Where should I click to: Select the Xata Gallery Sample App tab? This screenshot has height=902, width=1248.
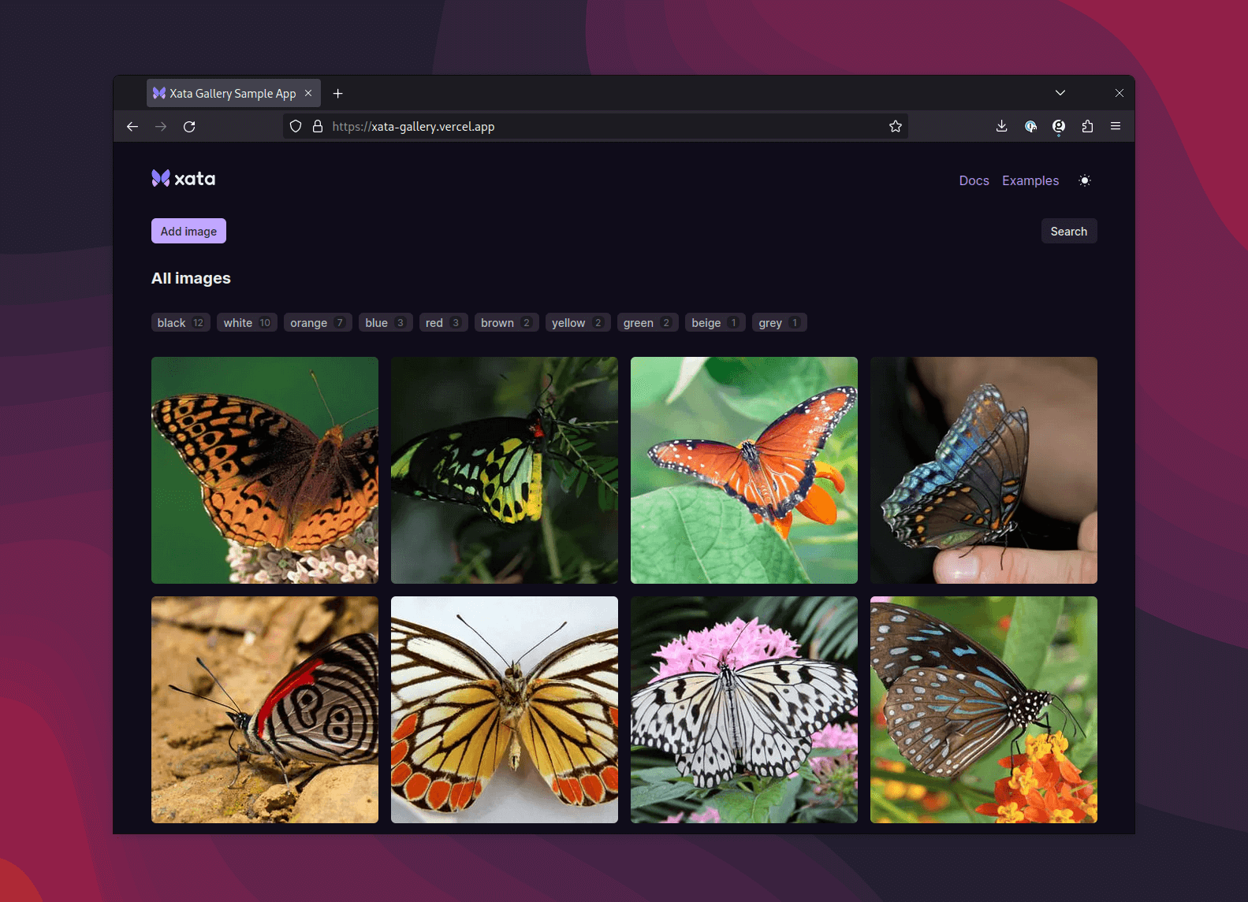coord(234,93)
